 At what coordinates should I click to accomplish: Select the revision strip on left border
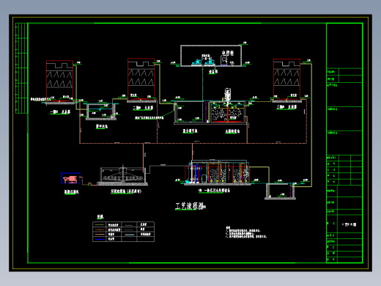point(21,68)
